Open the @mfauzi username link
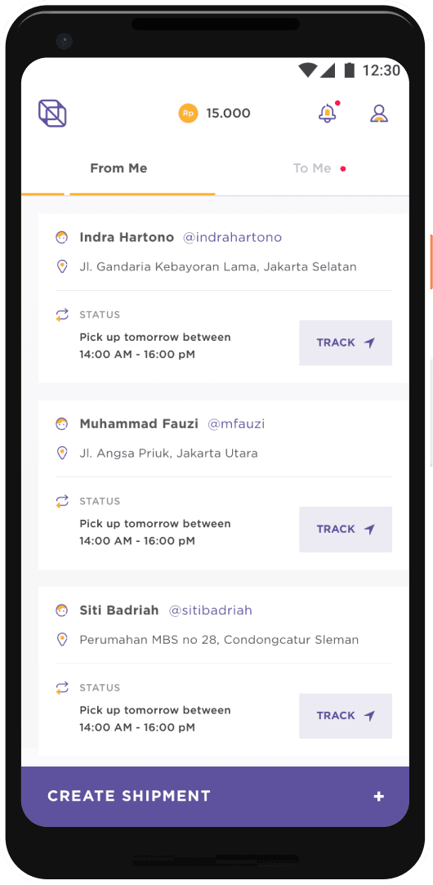 (x=237, y=424)
